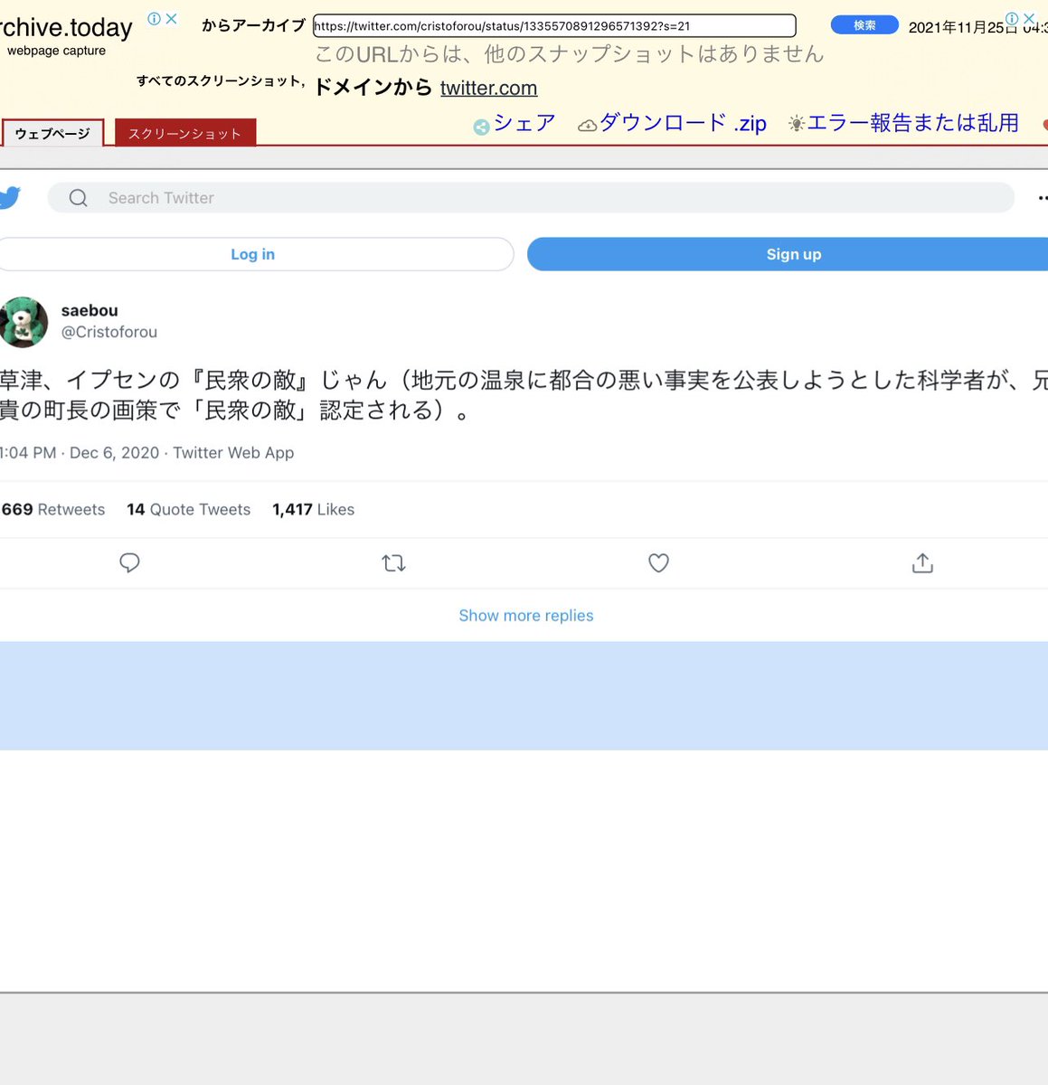
Task: Click the reply speech bubble icon
Action: pyautogui.click(x=129, y=563)
